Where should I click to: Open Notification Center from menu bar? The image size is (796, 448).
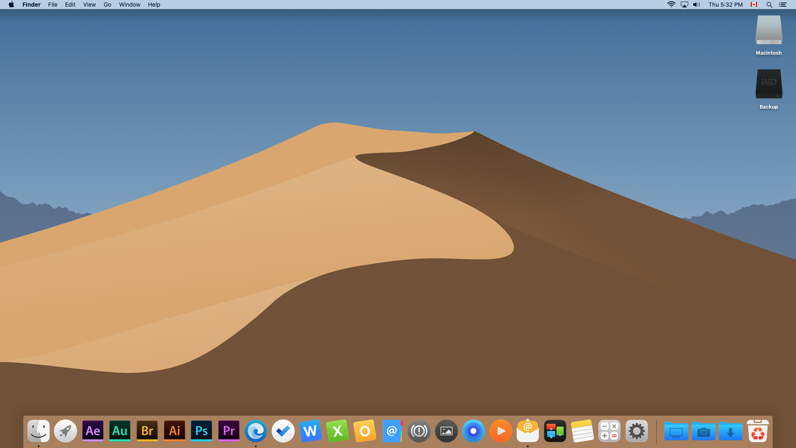783,5
